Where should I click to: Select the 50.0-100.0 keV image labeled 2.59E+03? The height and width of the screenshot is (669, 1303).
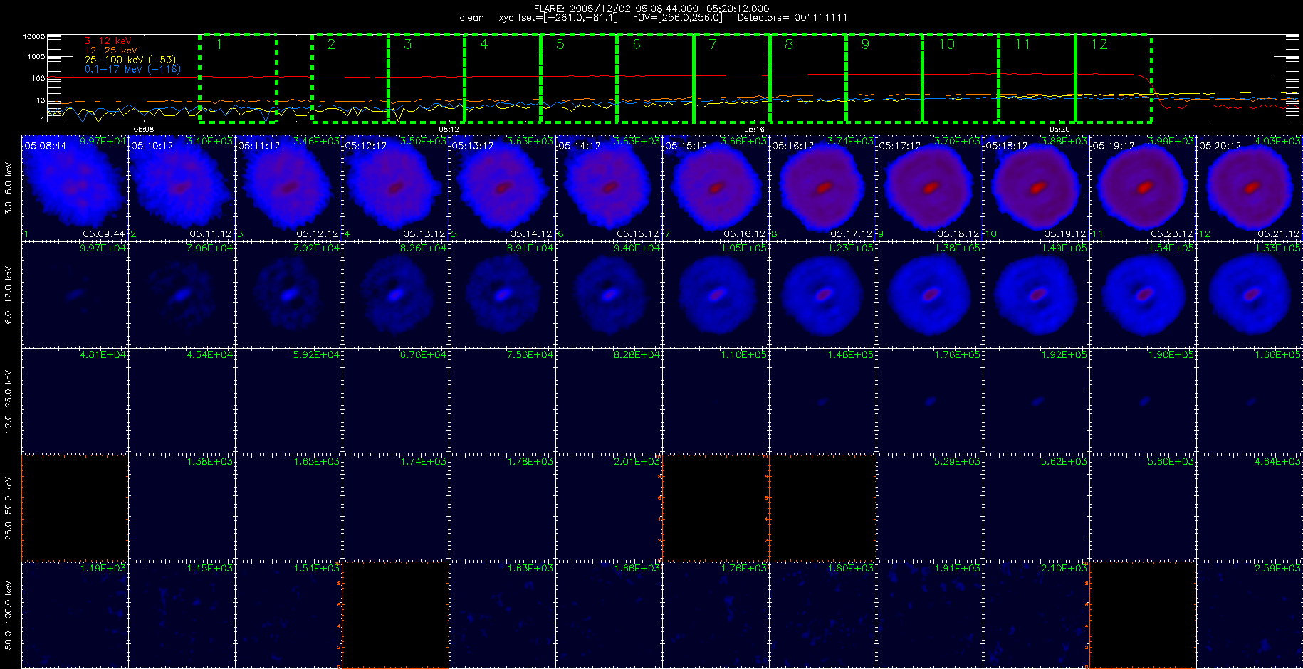point(1250,615)
